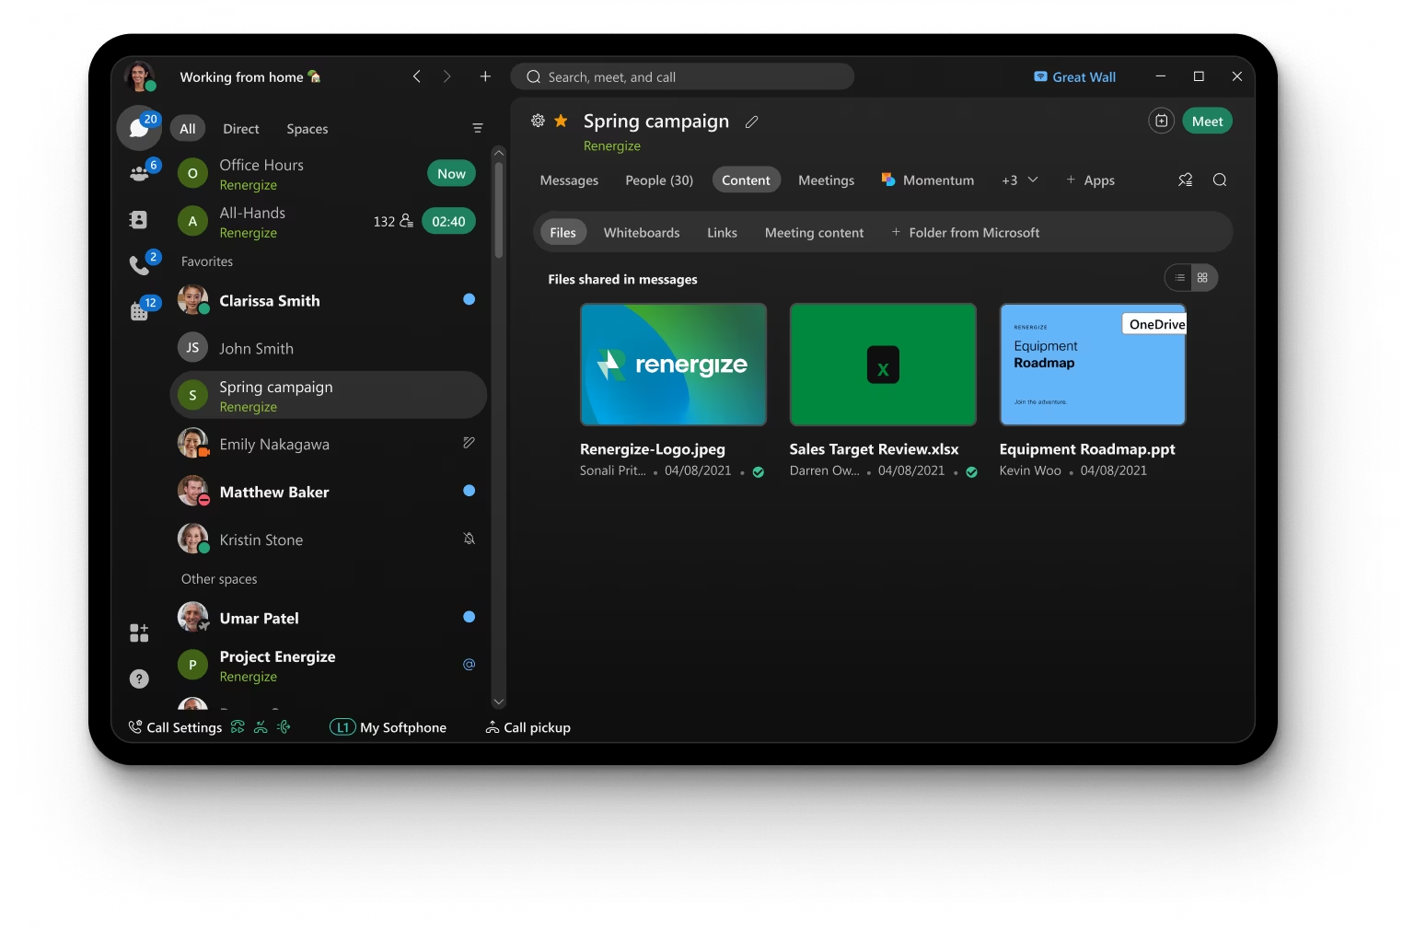
Task: Click the spaces list scroll-up arrow
Action: (x=499, y=152)
